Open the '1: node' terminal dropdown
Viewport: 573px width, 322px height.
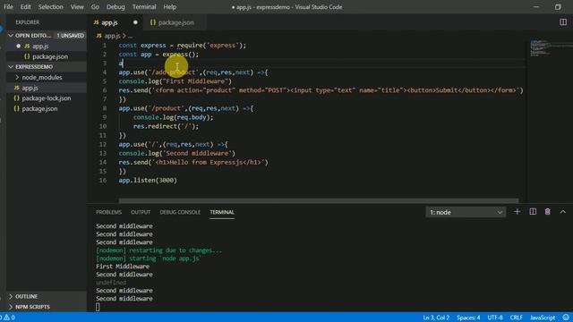coord(466,212)
